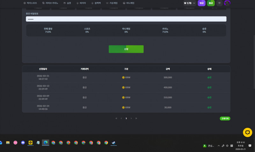Open the 라이브 카지노 menu
This screenshot has width=255, height=152.
pos(50,3)
